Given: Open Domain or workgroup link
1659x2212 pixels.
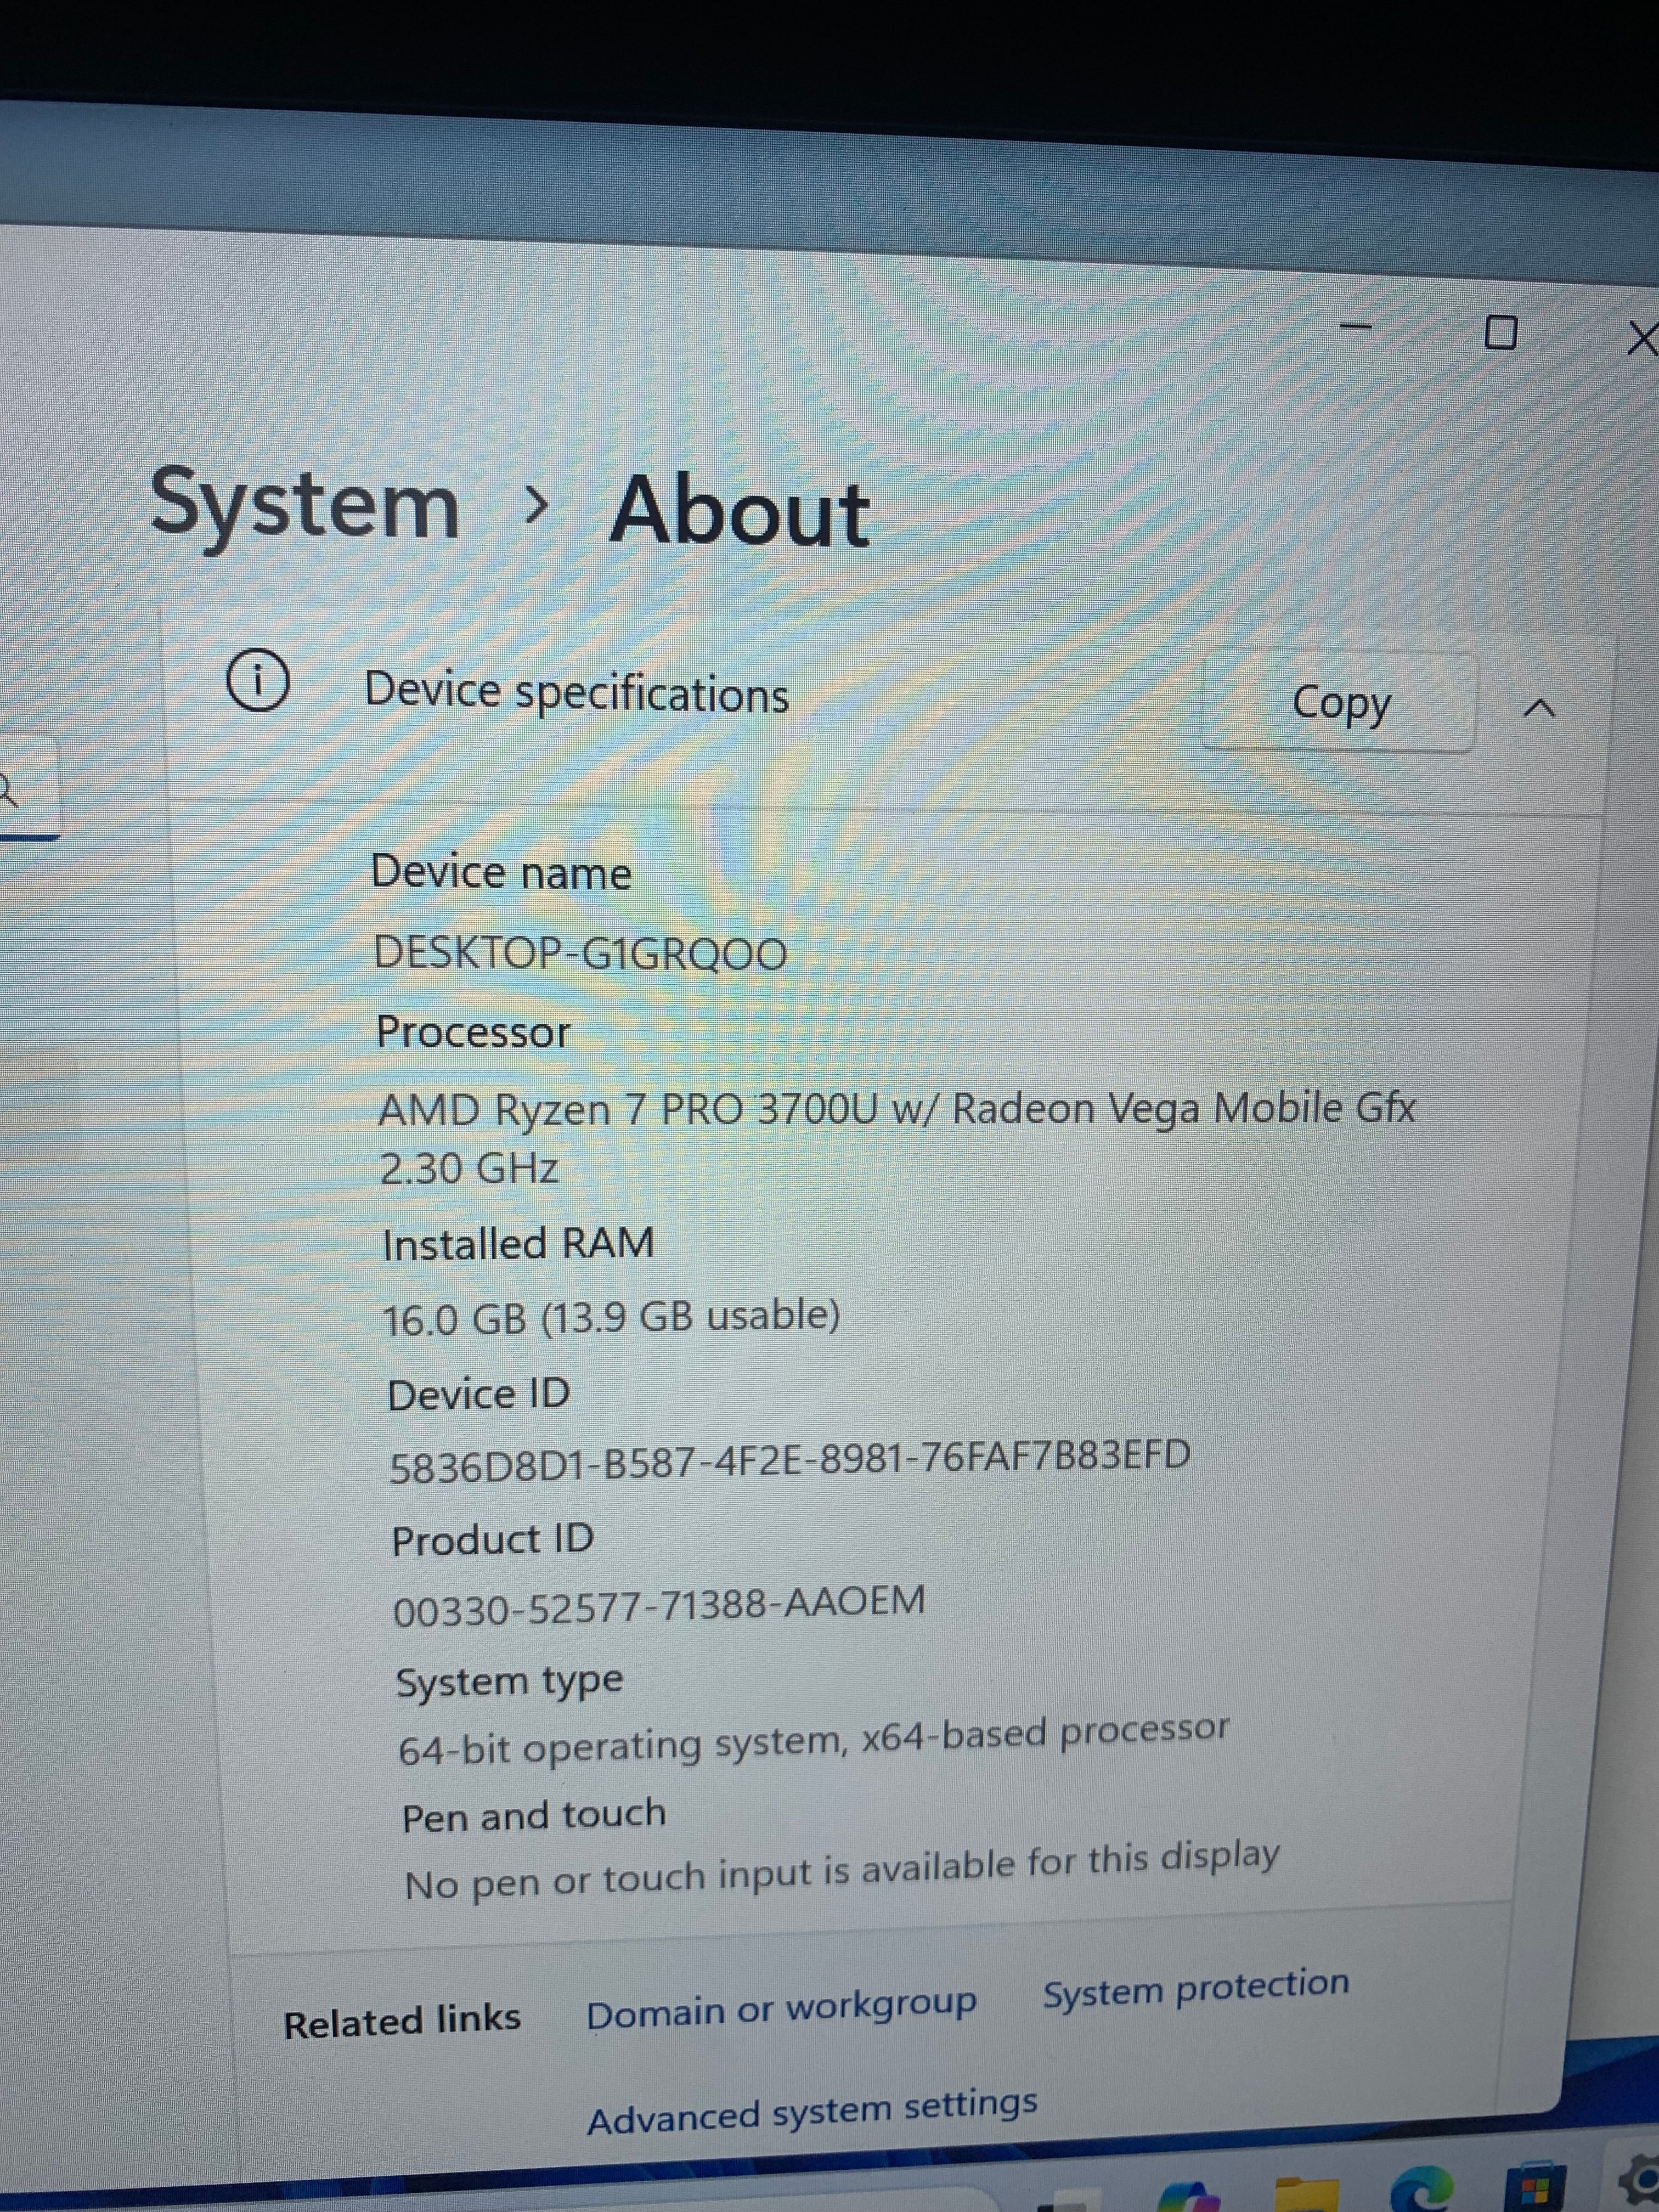Looking at the screenshot, I should pyautogui.click(x=781, y=2009).
